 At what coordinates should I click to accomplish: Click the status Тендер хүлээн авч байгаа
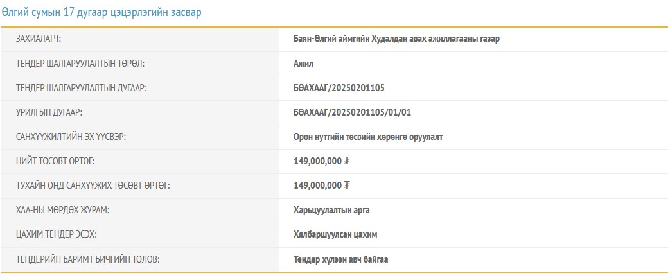[x=340, y=259]
